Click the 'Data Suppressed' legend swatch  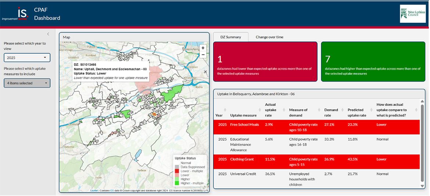point(177,167)
